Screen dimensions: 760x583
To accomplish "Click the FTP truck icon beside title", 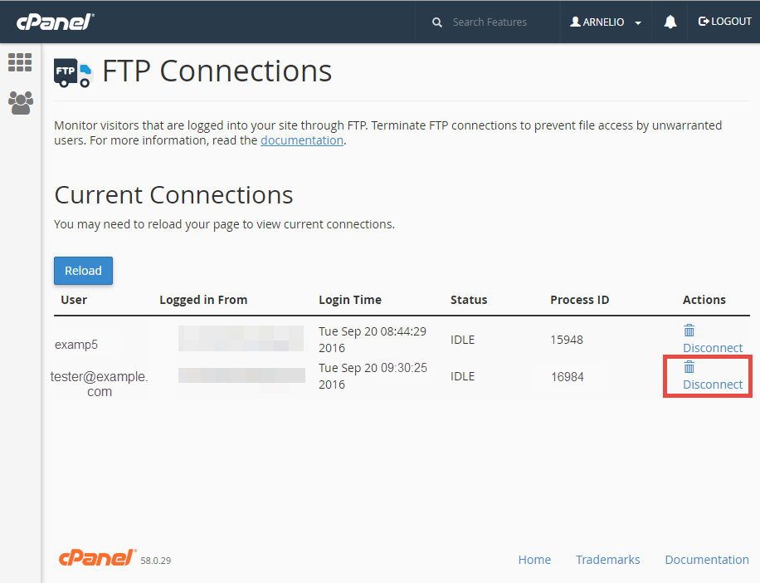I will point(73,72).
